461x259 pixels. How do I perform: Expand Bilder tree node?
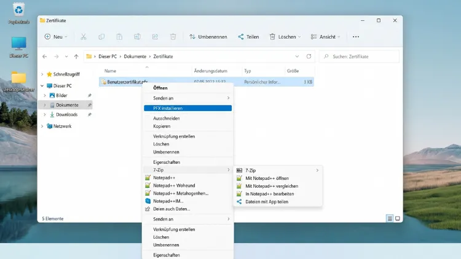click(x=45, y=95)
